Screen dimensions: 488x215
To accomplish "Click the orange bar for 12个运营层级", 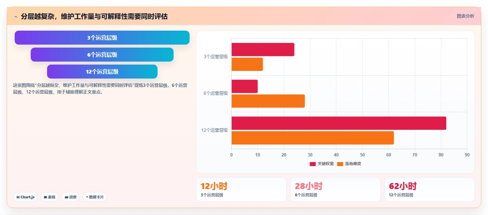I will (313, 138).
